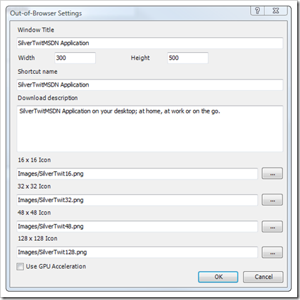The height and width of the screenshot is (300, 300).
Task: Click the 16 x 16 Icon label
Action: coord(35,160)
